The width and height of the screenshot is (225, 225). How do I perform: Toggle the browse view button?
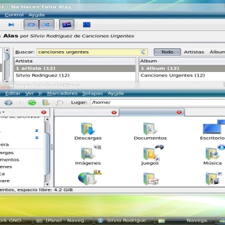click(x=66, y=25)
